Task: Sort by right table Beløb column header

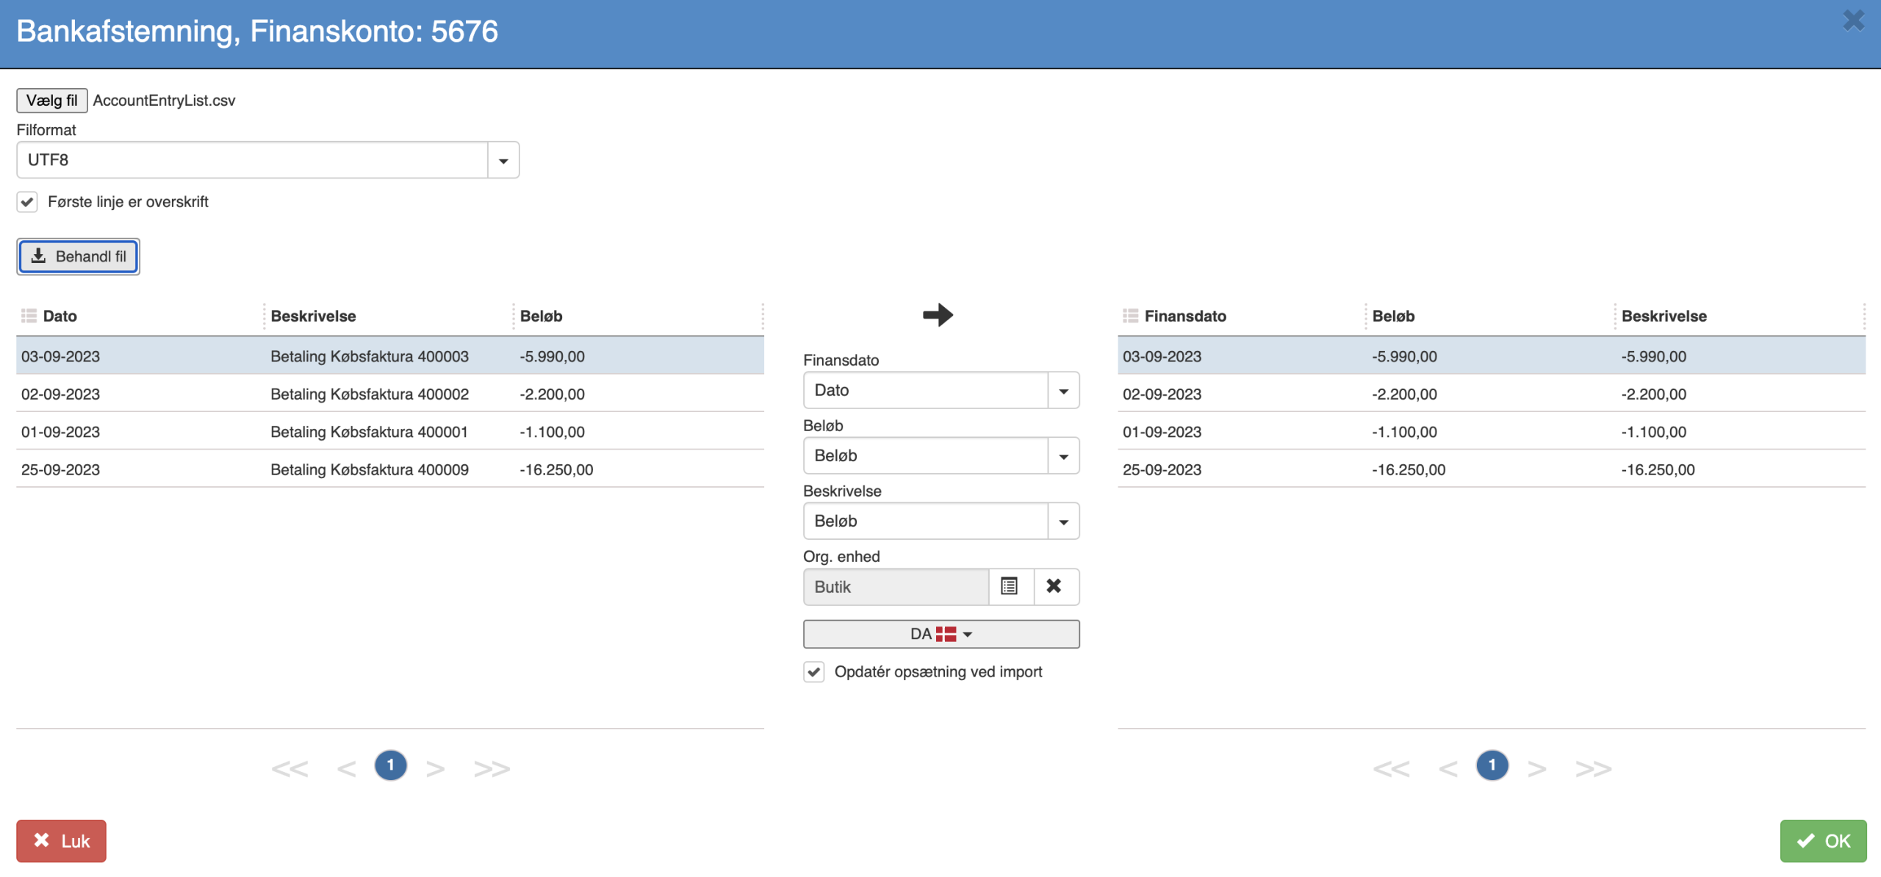Action: (x=1393, y=316)
